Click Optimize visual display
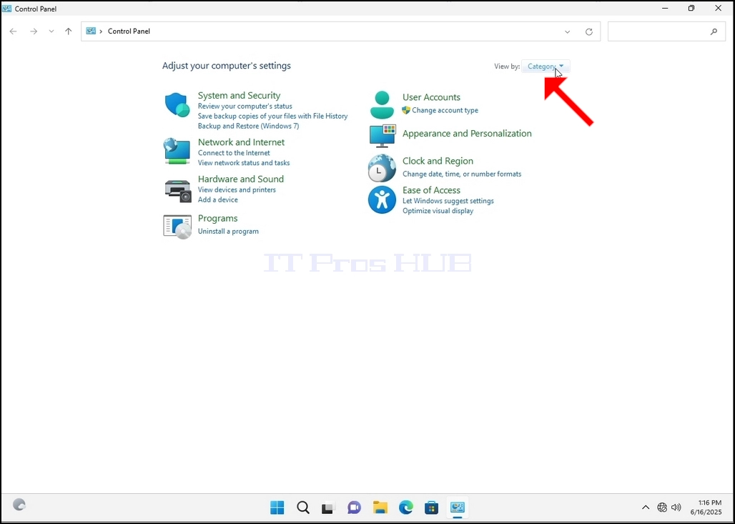 [438, 211]
